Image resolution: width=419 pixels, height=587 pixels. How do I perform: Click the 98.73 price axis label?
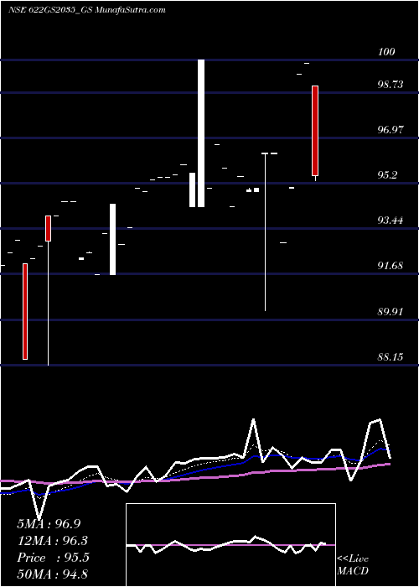pos(391,85)
